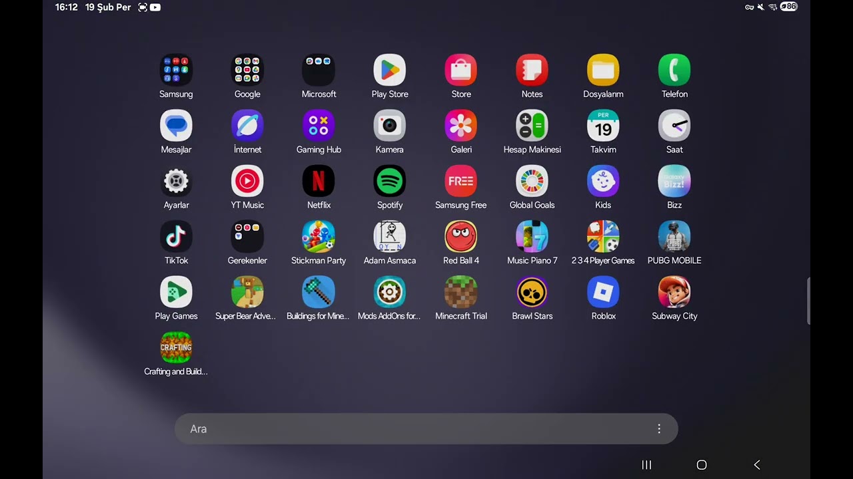Screen dimensions: 853x479
Task: Tap the app drawer page scroll indicator
Action: point(808,301)
